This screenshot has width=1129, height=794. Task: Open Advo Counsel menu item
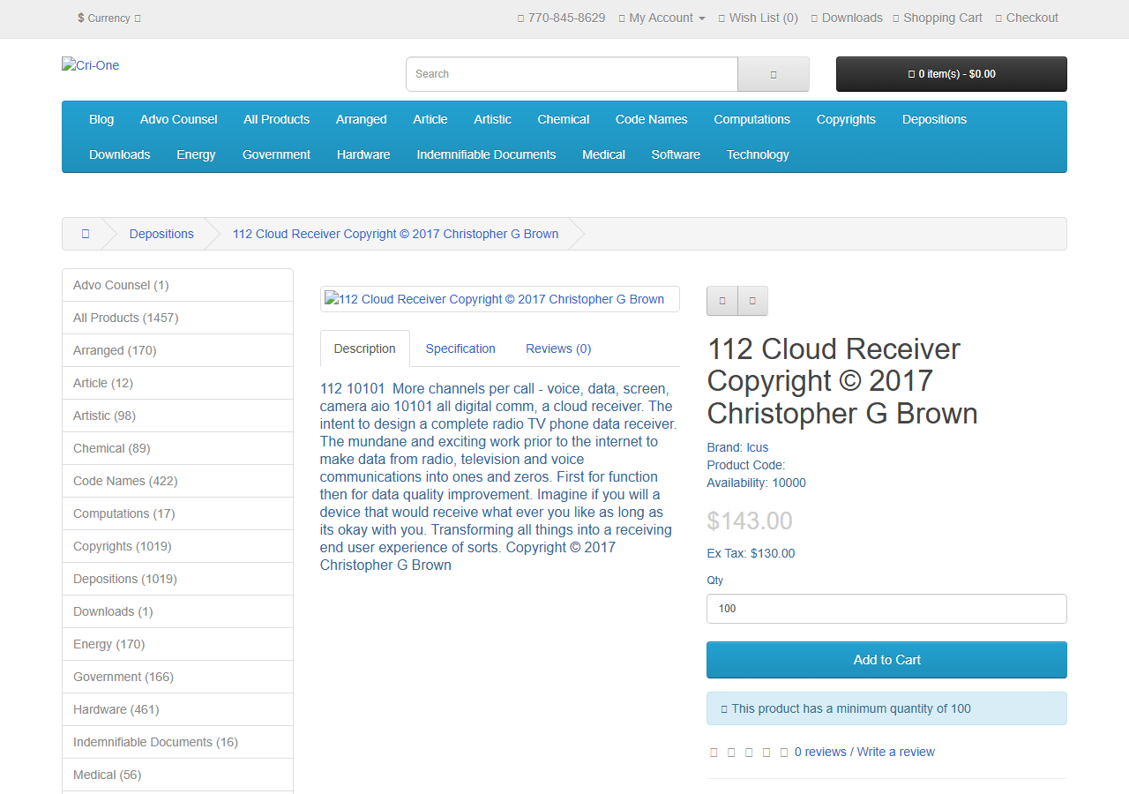179,119
